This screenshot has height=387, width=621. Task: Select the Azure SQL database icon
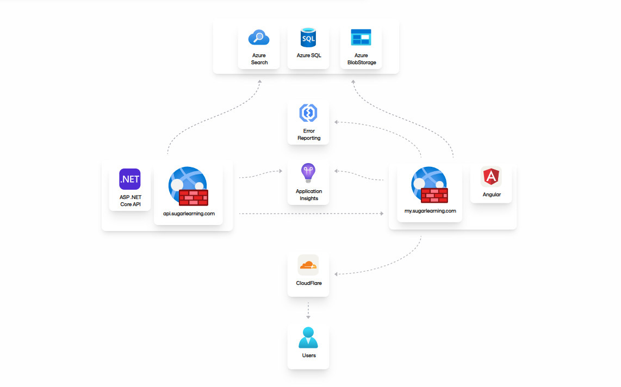click(308, 38)
